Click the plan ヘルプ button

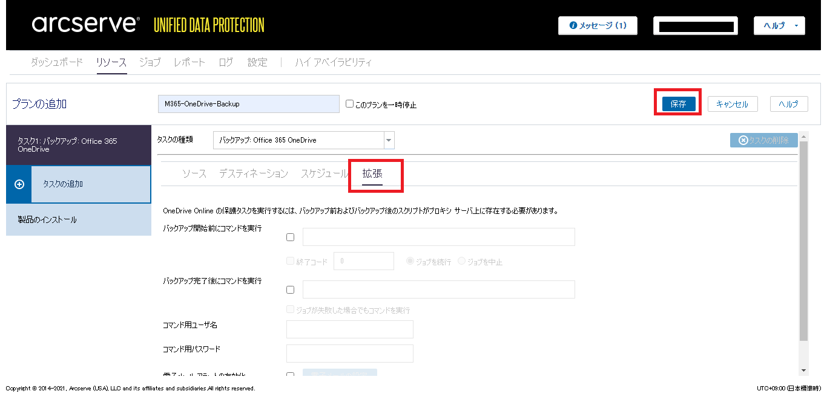click(789, 104)
